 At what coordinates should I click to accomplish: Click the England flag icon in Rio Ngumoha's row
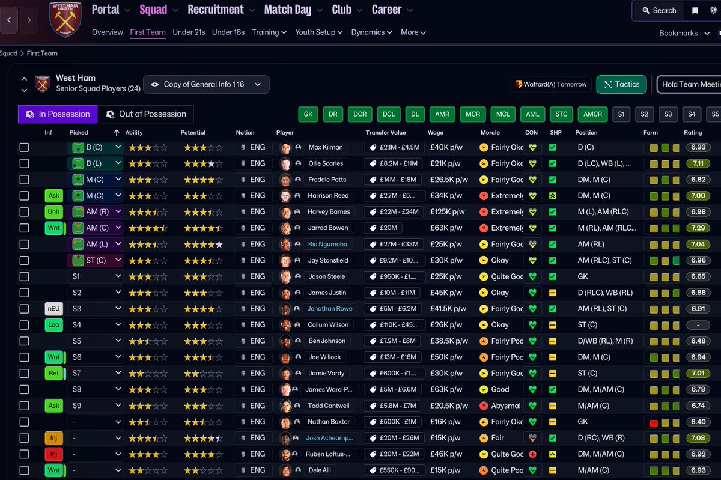(242, 244)
